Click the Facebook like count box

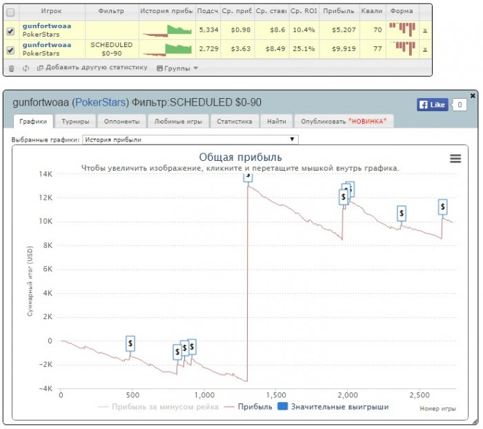click(460, 105)
